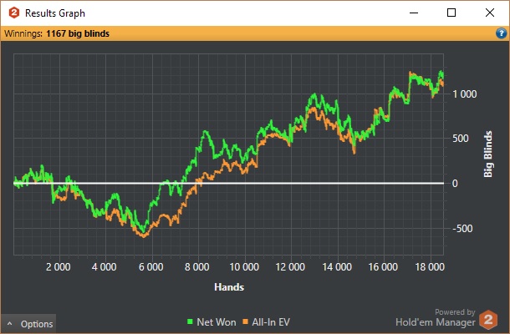Image resolution: width=510 pixels, height=334 pixels.
Task: Click the 1 000 big blinds axis label
Action: pos(465,94)
